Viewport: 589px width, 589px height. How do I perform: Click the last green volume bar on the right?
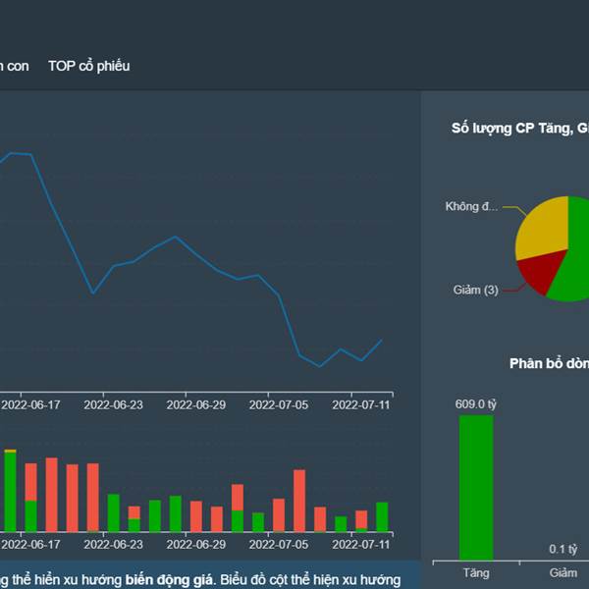tap(382, 517)
